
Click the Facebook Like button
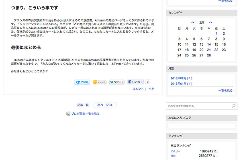point(135,82)
